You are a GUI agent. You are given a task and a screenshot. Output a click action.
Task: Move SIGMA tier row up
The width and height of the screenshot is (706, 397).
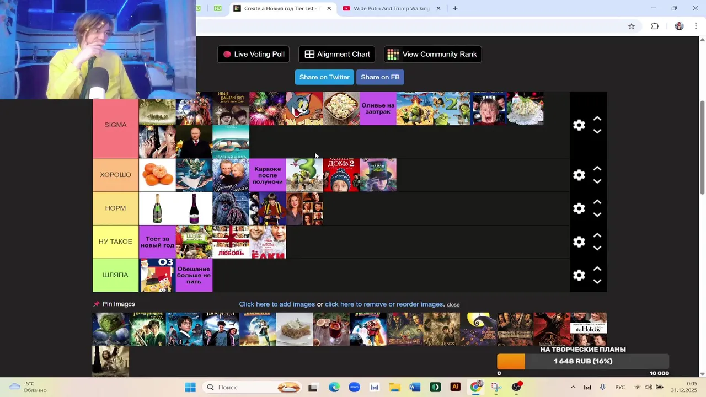click(597, 119)
